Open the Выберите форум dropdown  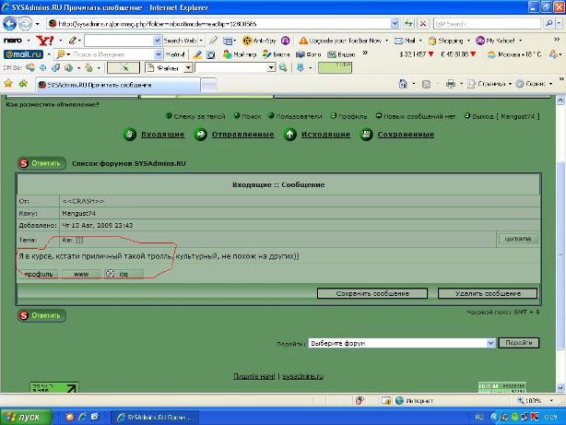coord(490,343)
